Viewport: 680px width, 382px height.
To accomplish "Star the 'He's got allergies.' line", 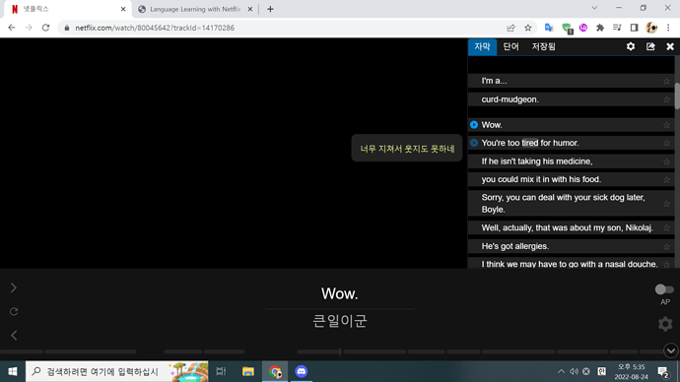I will coord(666,246).
